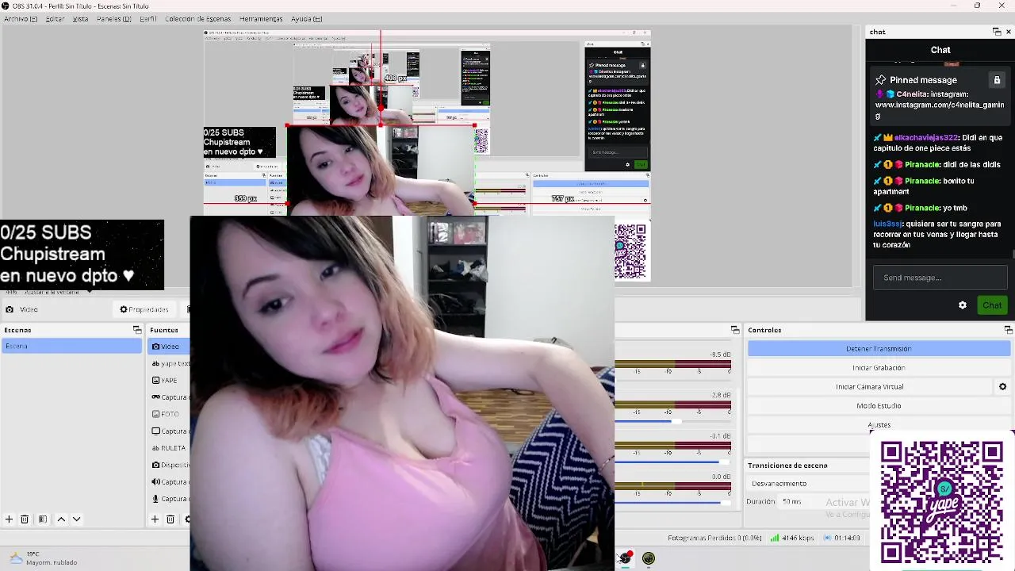This screenshot has width=1015, height=571.
Task: Click C4nelita name in pinned message
Action: point(912,94)
